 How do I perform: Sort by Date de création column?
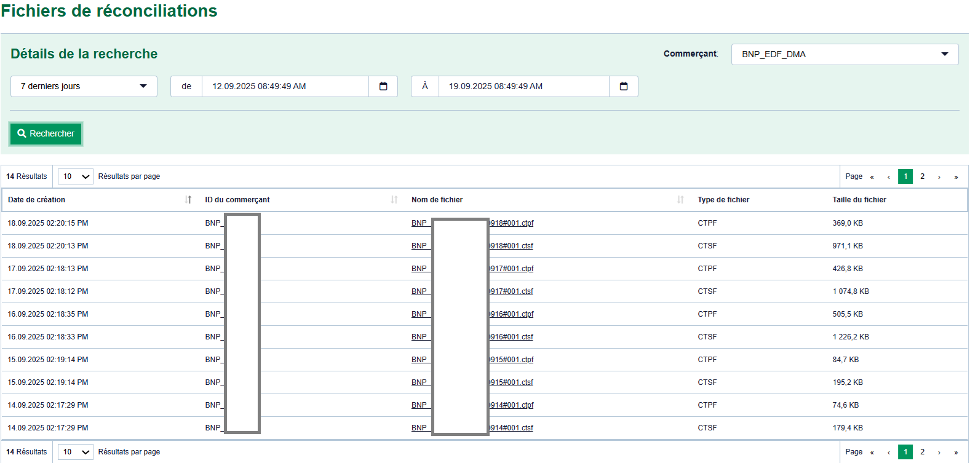point(188,200)
